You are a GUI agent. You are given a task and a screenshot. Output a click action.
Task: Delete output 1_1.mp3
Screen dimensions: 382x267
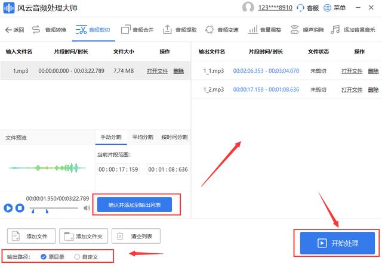point(373,71)
